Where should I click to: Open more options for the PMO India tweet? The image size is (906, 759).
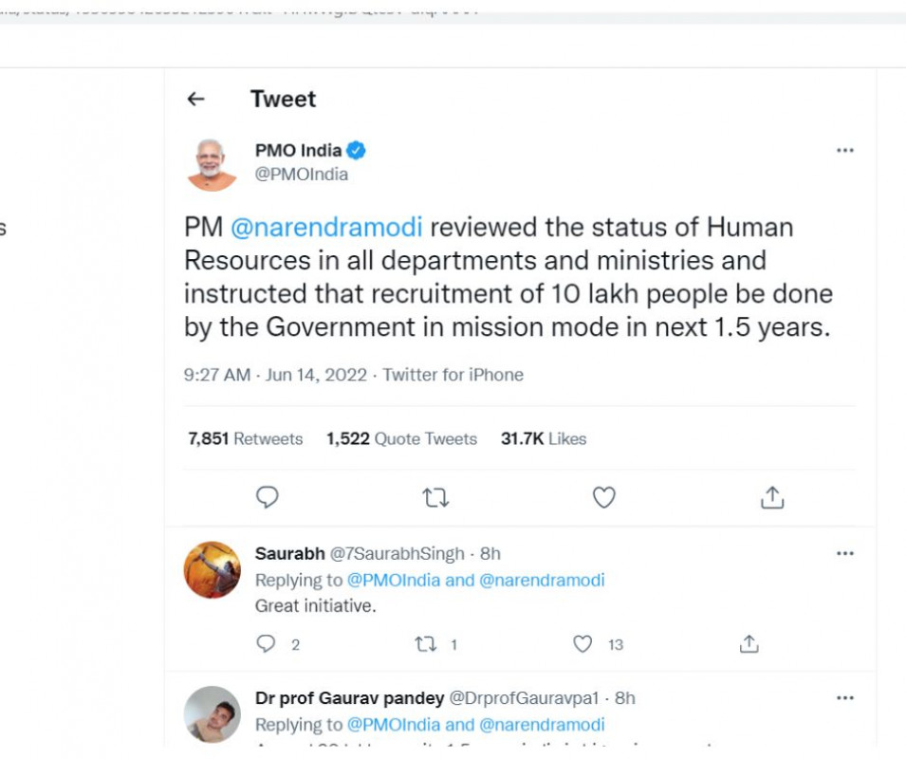[x=844, y=151]
